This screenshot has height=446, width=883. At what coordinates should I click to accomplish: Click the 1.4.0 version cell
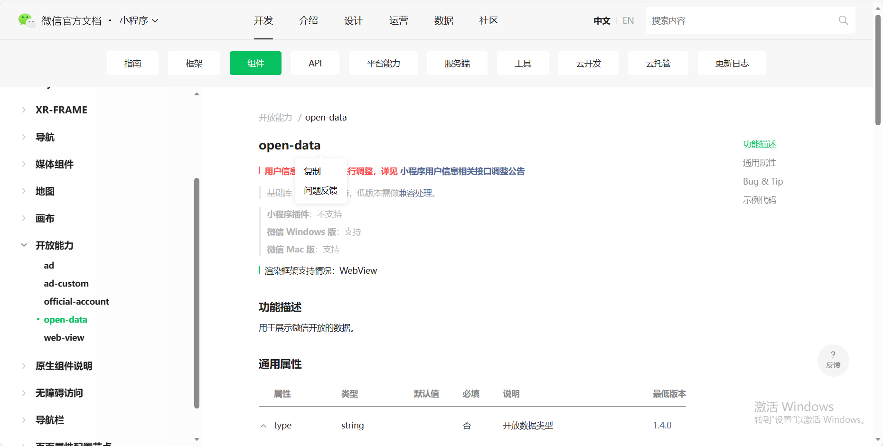[662, 426]
